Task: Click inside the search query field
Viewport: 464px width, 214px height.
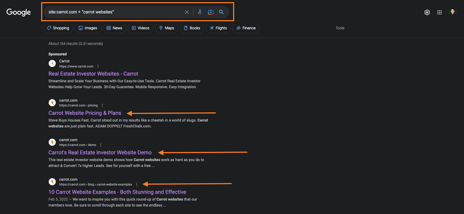Action: click(113, 12)
